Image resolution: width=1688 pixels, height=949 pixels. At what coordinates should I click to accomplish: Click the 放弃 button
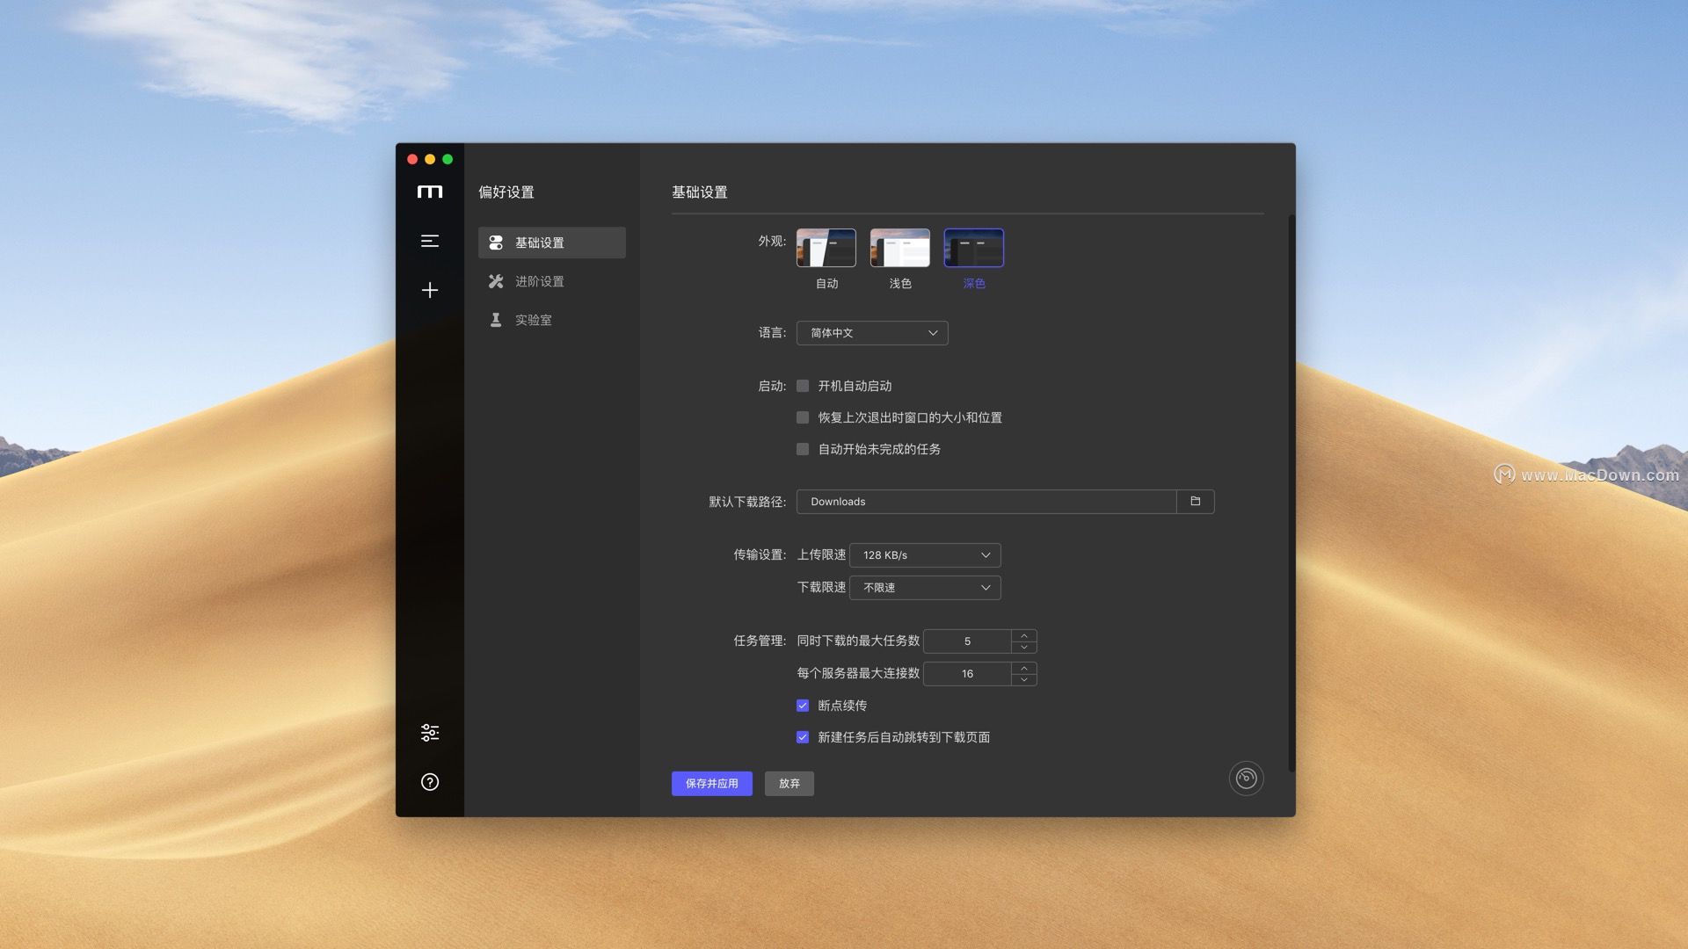tap(789, 783)
